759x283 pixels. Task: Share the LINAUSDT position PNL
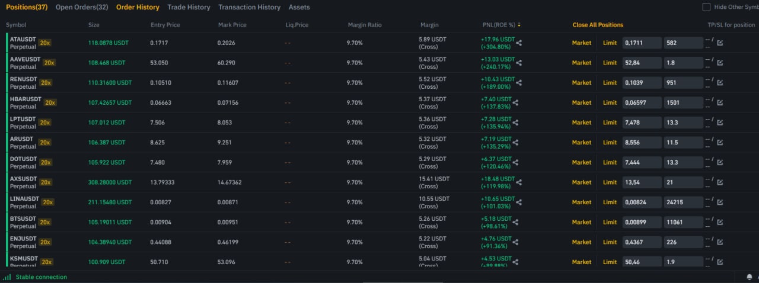[x=519, y=202]
